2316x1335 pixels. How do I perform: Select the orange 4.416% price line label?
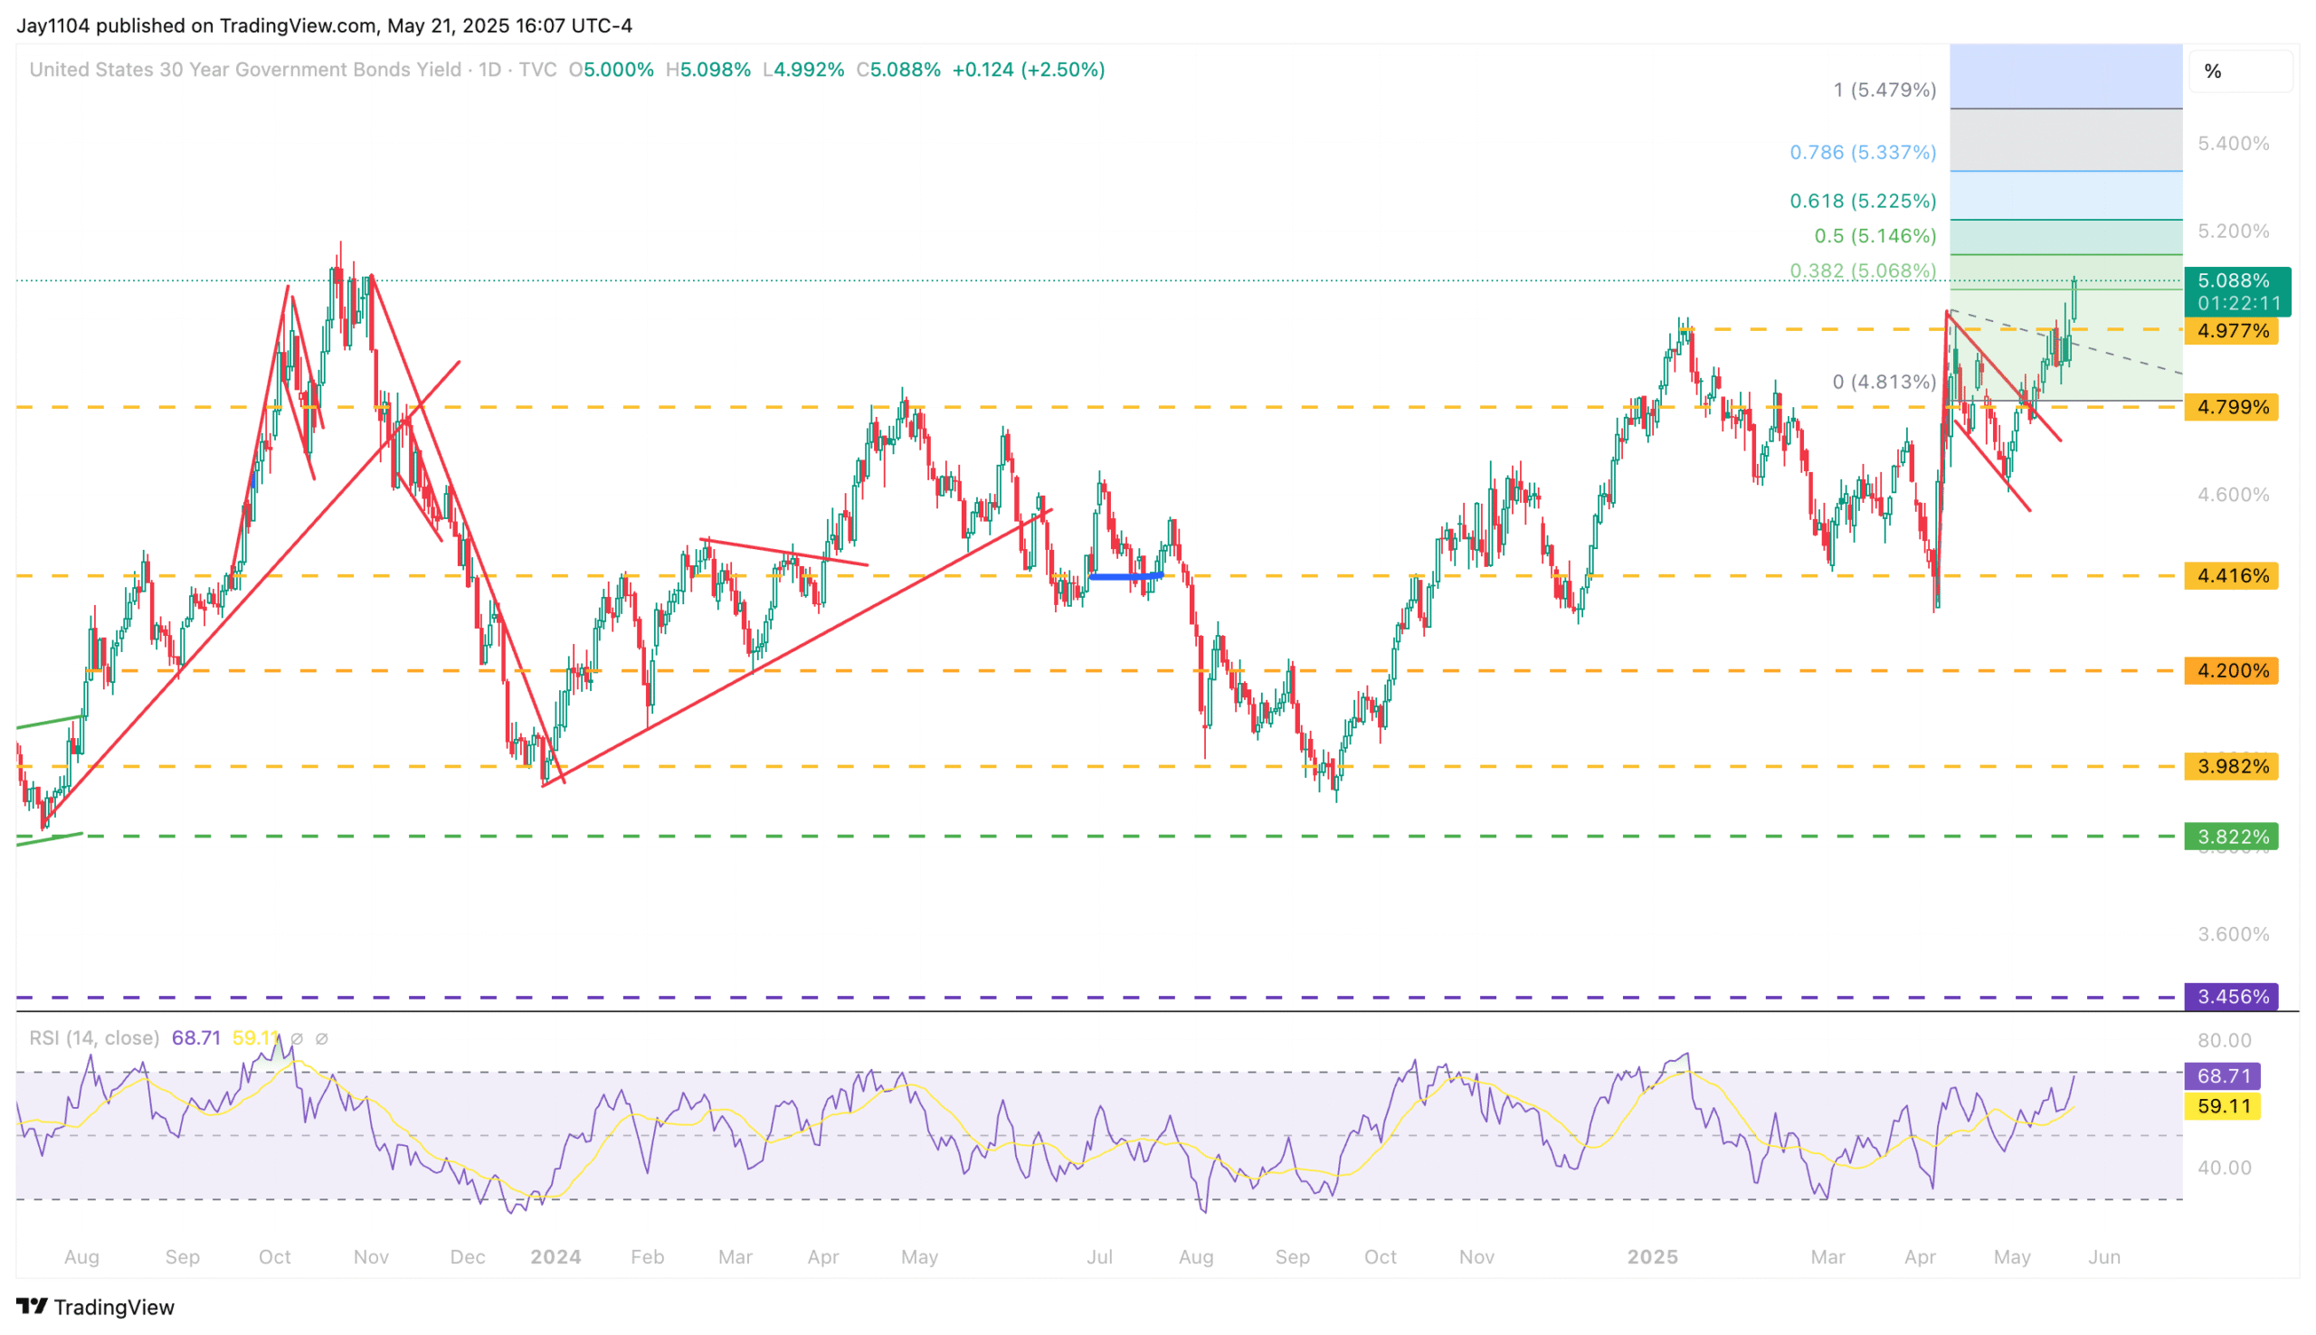(x=2232, y=576)
